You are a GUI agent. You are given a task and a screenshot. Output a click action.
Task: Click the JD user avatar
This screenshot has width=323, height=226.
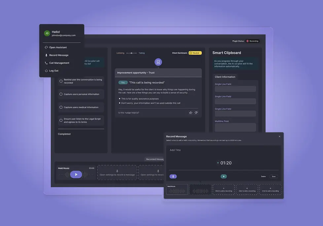click(47, 33)
